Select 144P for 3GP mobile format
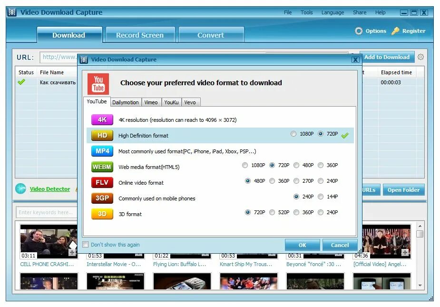 [321, 197]
